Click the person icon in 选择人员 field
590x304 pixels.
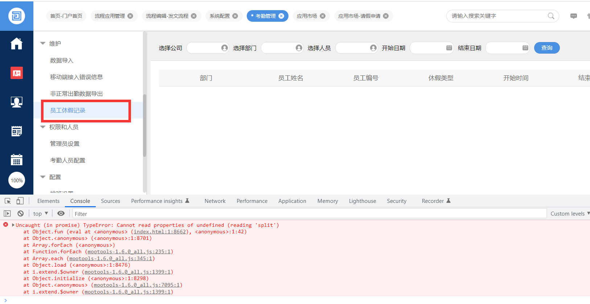coord(373,48)
